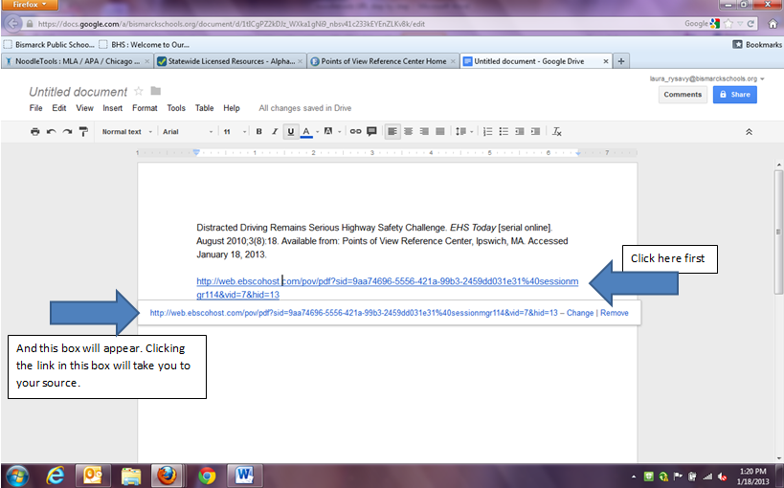The image size is (784, 488).
Task: Open the Windows Start menu
Action: point(17,476)
